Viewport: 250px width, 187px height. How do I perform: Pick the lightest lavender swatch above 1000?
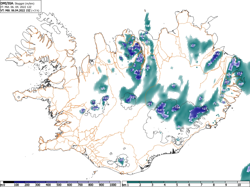coord(115,182)
